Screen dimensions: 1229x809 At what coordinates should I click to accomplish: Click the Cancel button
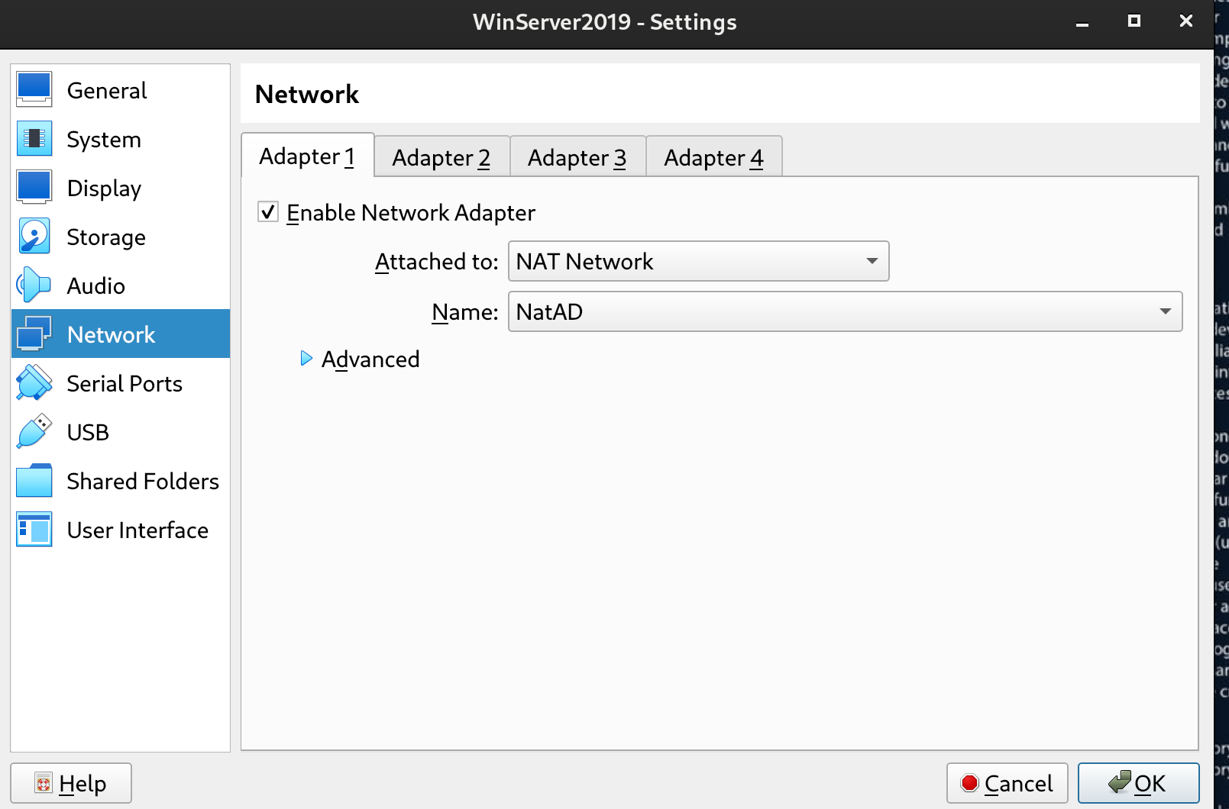tap(1007, 783)
